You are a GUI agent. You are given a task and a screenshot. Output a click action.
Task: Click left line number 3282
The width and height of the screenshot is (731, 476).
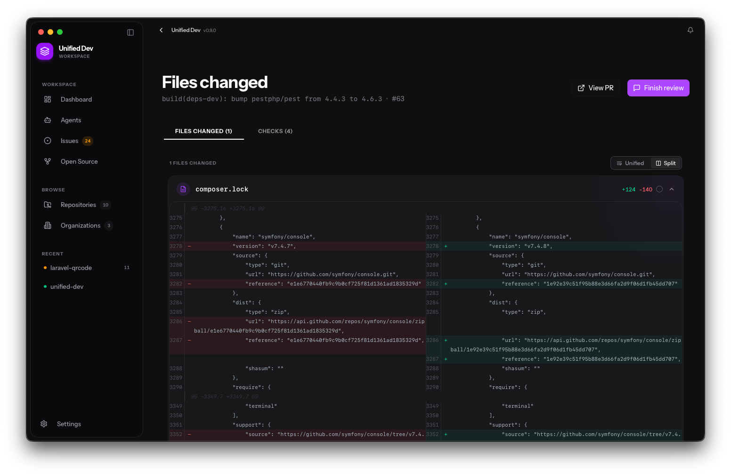click(176, 284)
